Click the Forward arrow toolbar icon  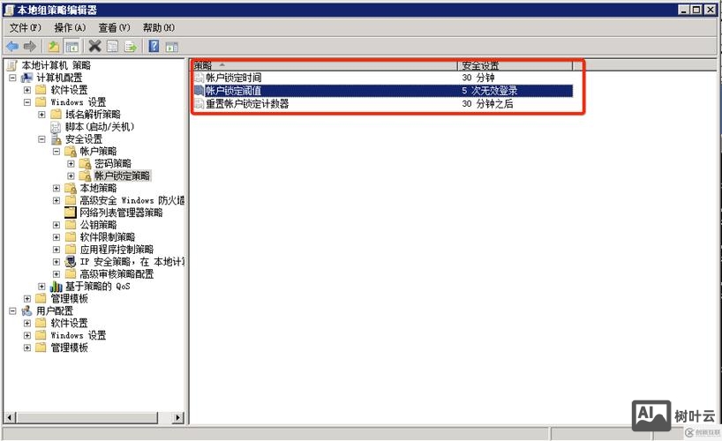30,46
